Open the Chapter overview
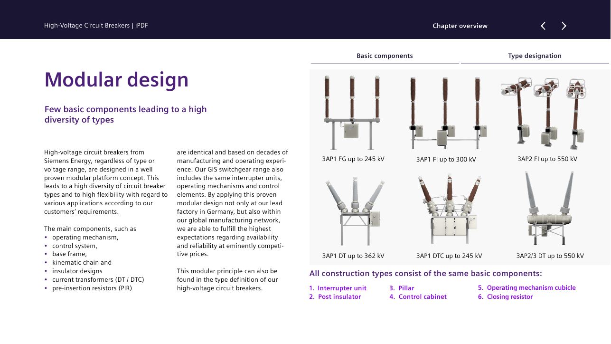 [x=460, y=26]
